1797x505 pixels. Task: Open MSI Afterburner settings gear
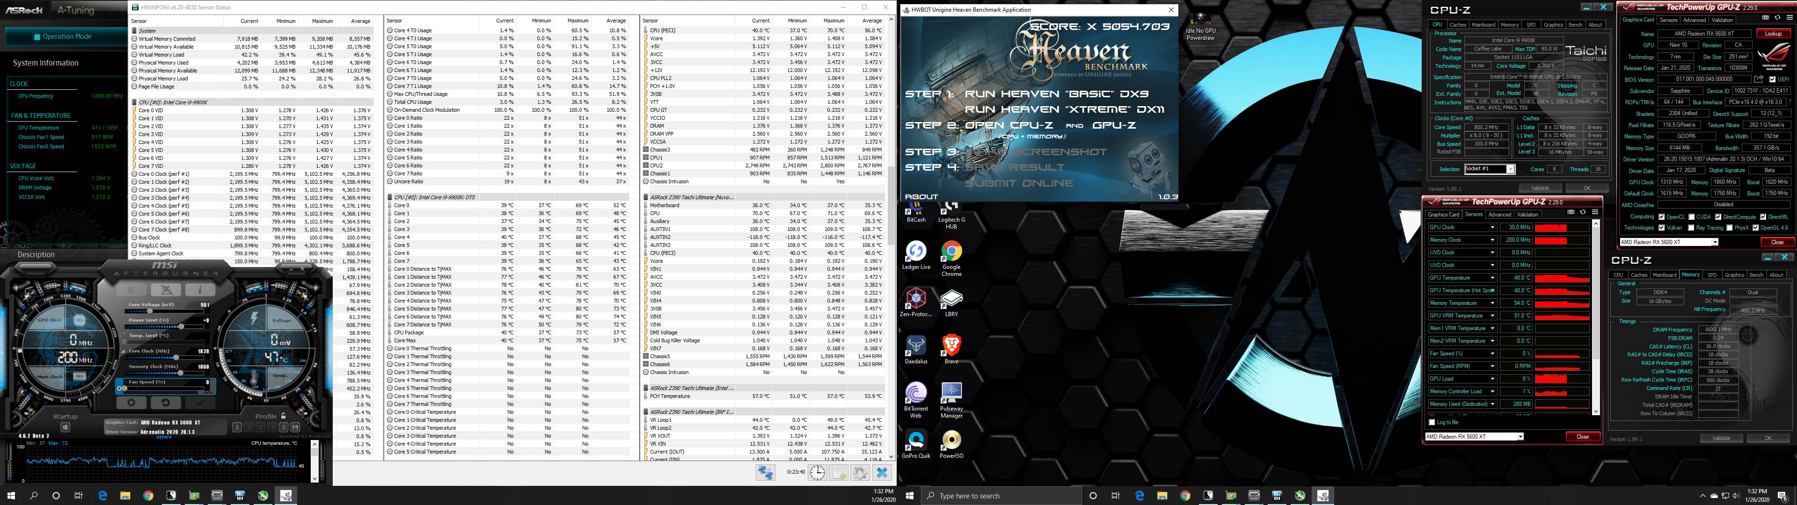131,403
